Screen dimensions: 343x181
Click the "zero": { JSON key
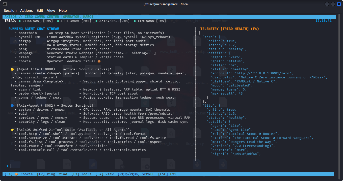(x=212, y=37)
